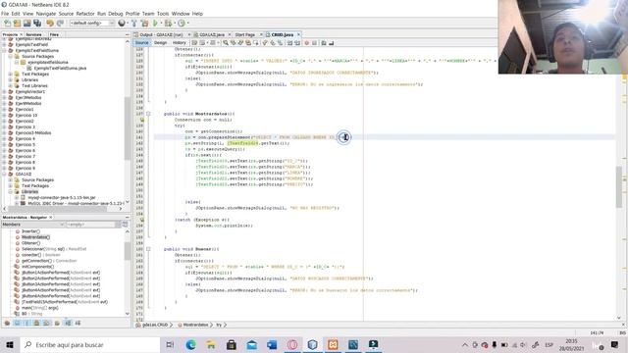Click the New File toolbar icon
The width and height of the screenshot is (628, 353).
7,24
